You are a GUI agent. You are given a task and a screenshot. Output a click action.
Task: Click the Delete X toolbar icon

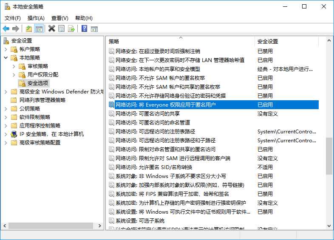click(51, 28)
